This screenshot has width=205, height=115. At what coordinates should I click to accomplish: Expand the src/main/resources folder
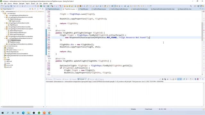[x=3, y=46]
